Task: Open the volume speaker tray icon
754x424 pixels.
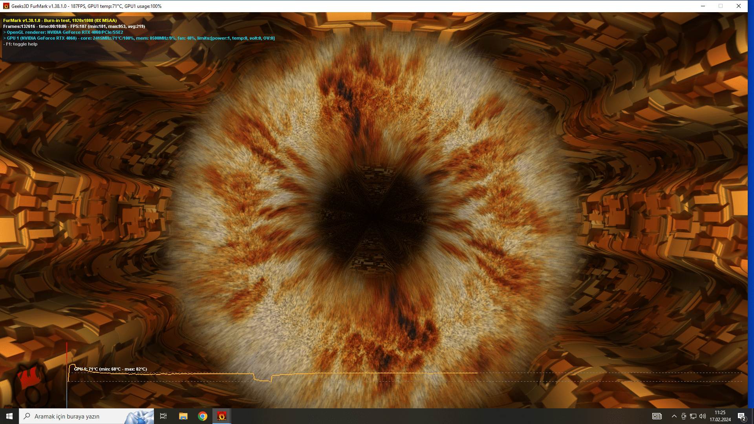Action: click(703, 416)
